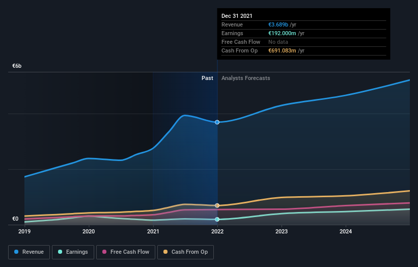Click the €6b y-axis label
This screenshot has width=418, height=267.
click(17, 66)
